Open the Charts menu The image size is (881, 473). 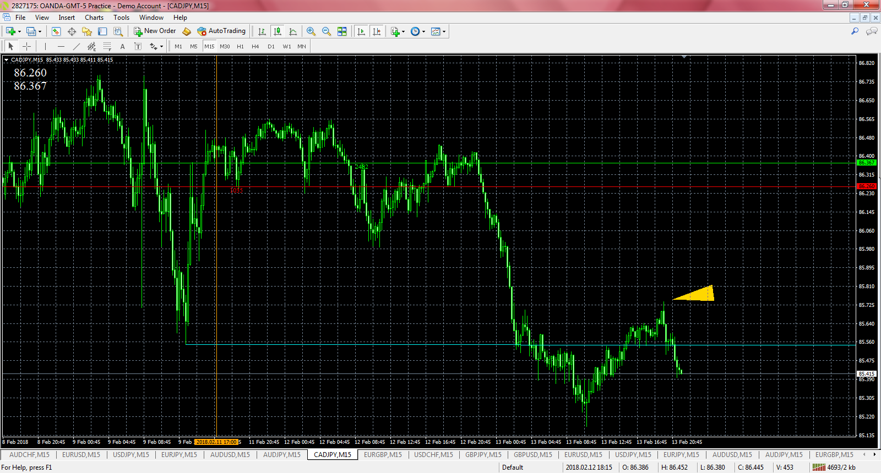(x=94, y=18)
